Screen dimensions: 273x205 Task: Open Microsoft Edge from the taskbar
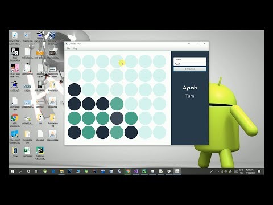pos(53,171)
